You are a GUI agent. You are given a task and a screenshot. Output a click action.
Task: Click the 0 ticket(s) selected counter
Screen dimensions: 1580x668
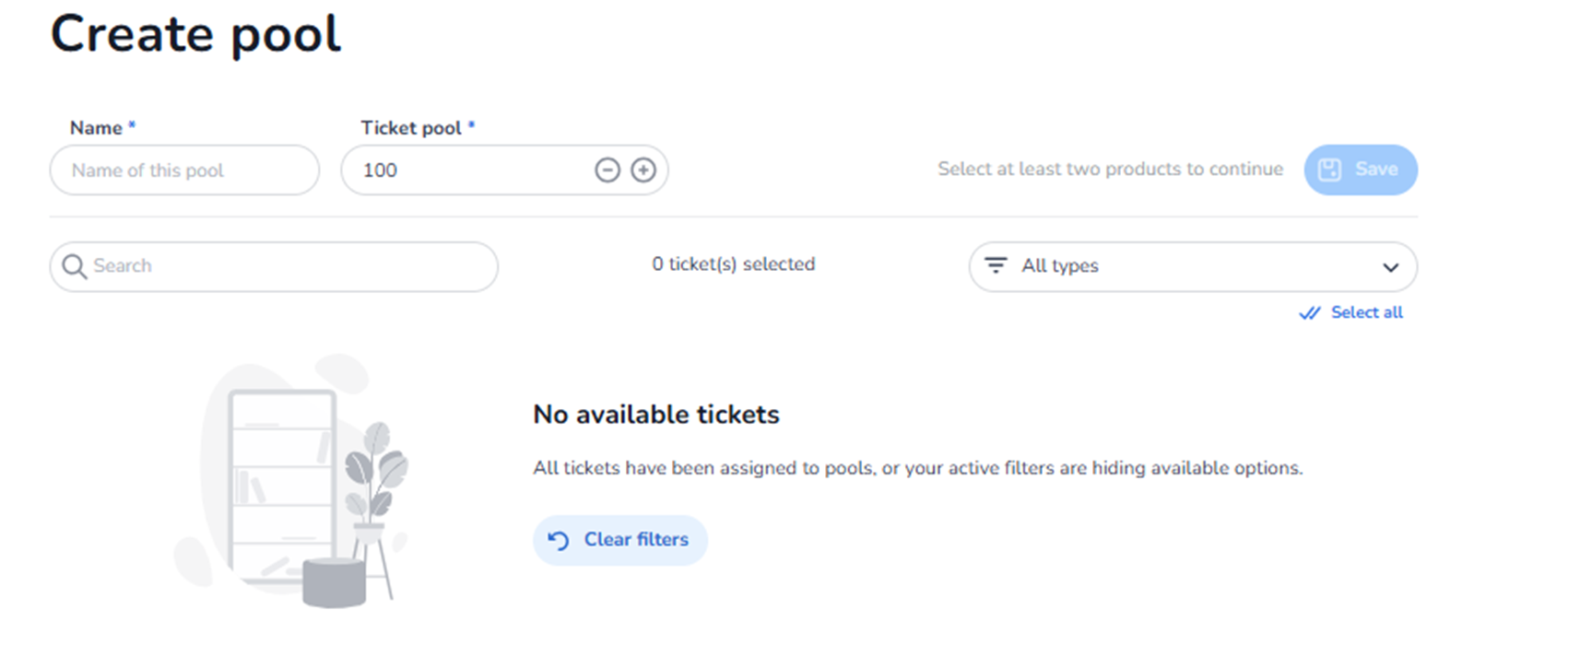(733, 264)
